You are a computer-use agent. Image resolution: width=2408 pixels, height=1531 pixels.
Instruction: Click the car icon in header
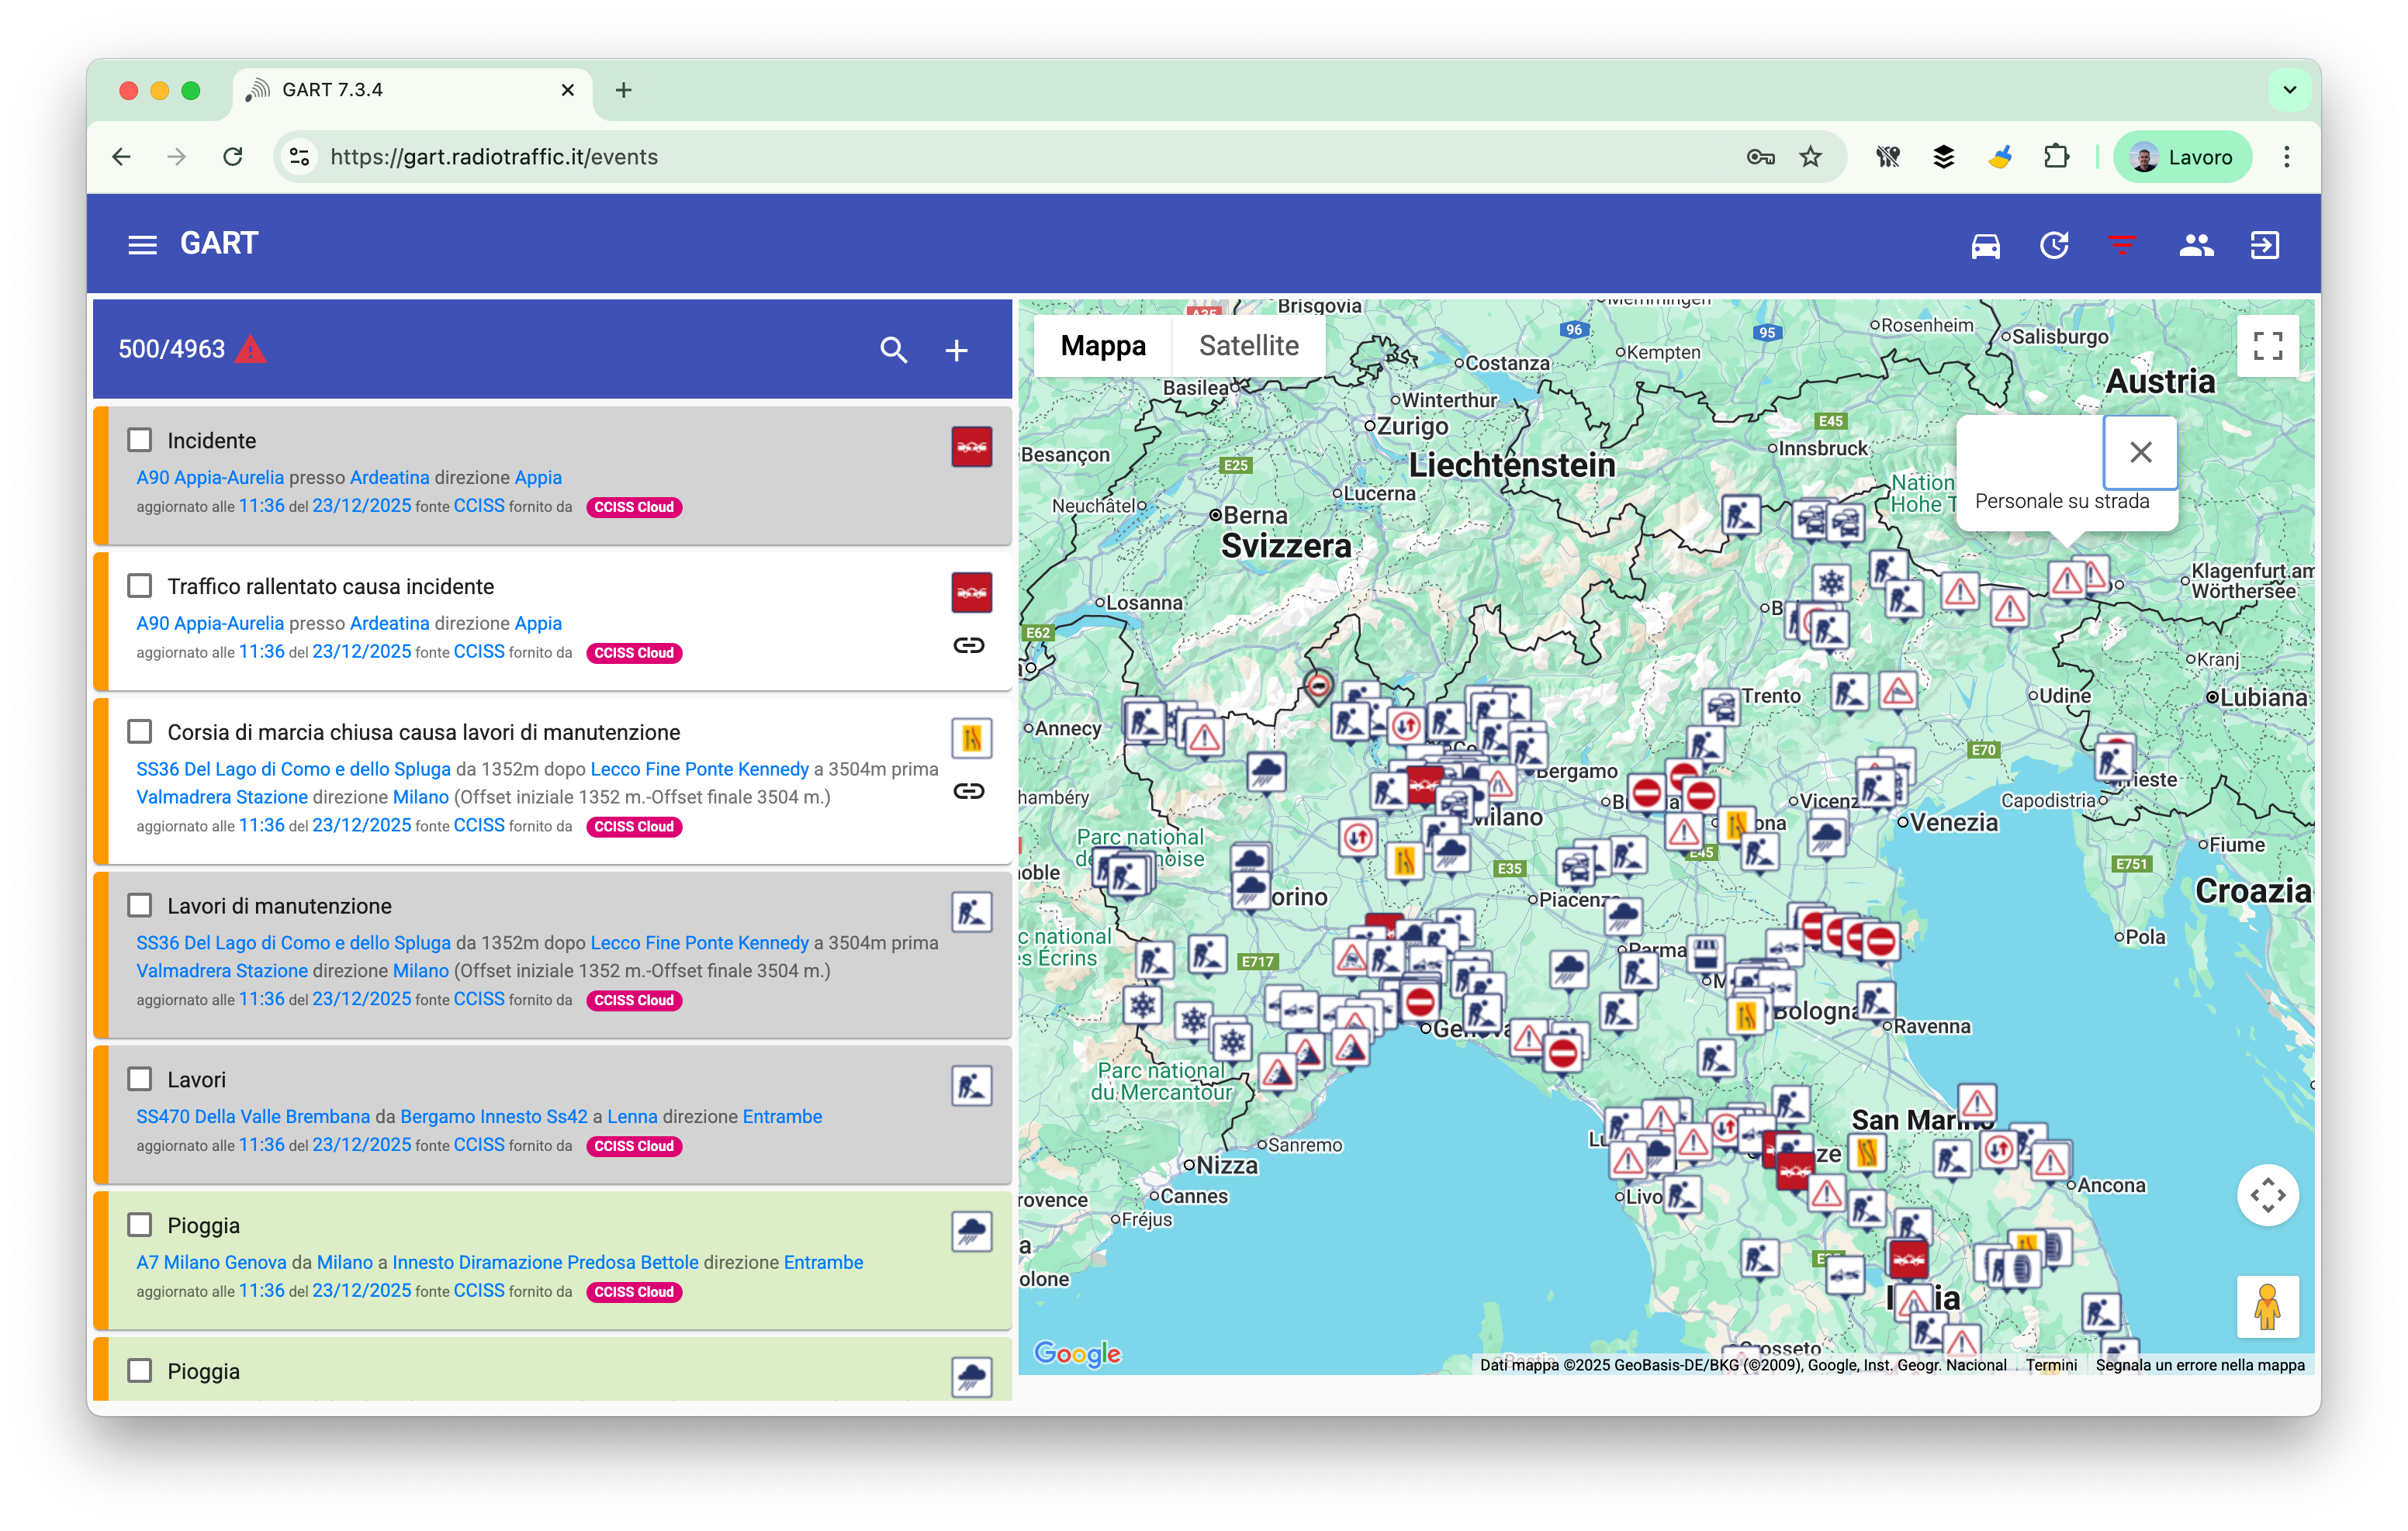coord(1985,245)
